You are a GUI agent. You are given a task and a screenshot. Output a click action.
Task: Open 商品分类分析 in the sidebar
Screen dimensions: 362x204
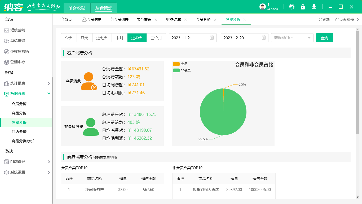pyautogui.click(x=23, y=141)
